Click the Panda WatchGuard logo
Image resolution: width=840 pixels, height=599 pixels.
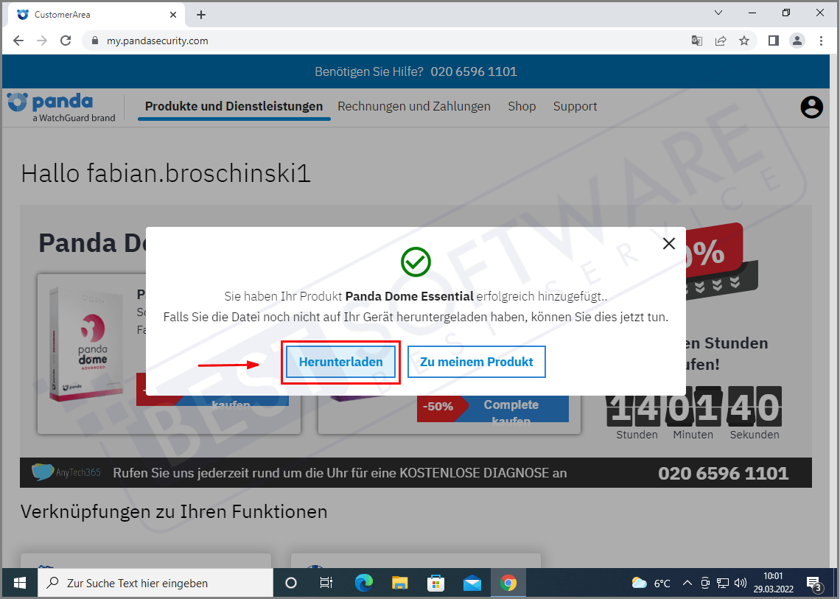coord(62,107)
